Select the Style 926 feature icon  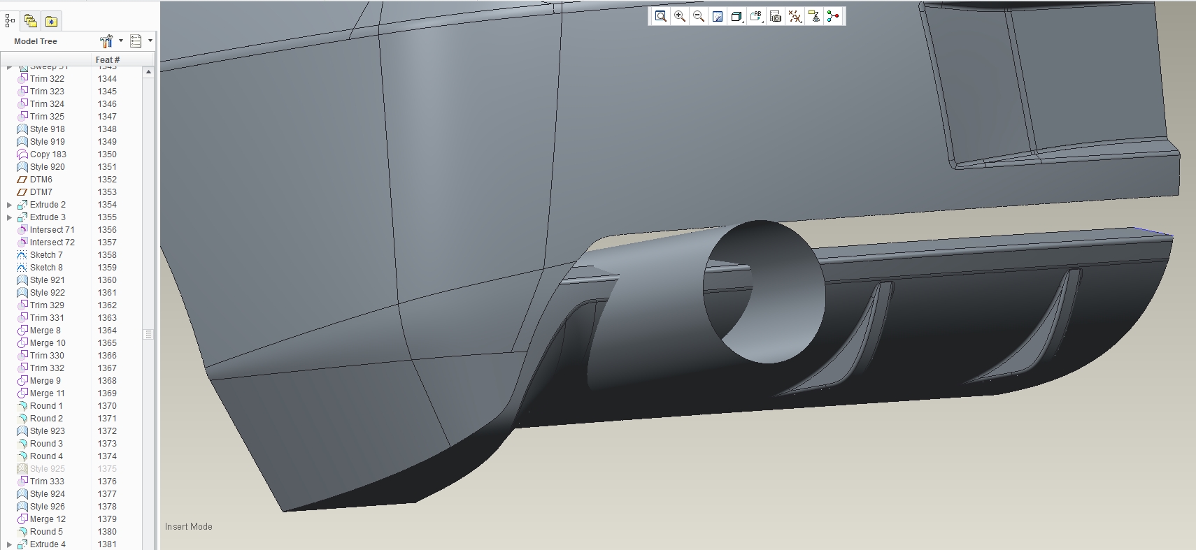(22, 507)
